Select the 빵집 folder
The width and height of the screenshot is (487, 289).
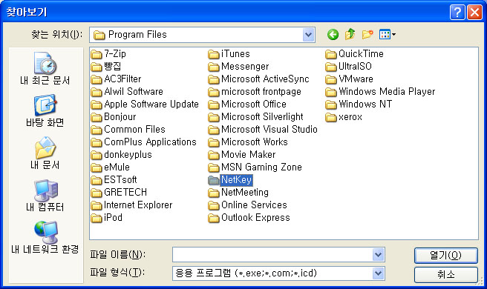[x=106, y=67]
